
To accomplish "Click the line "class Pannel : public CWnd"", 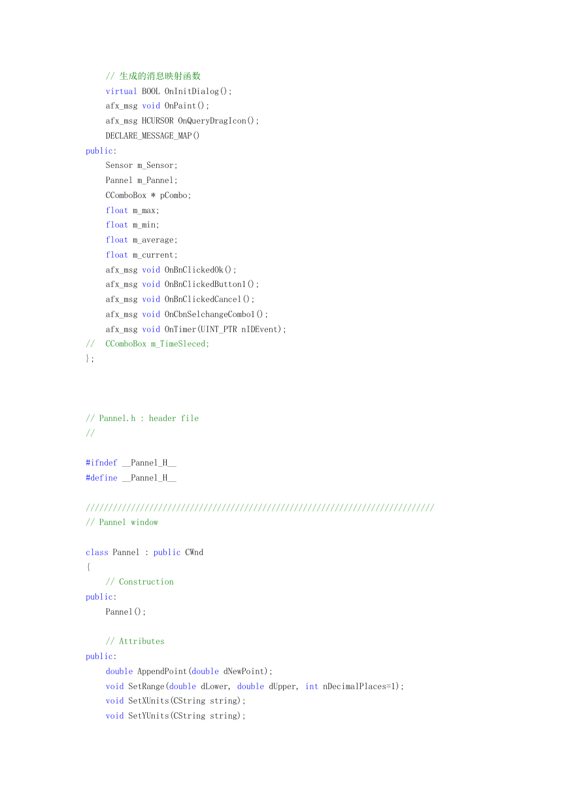I will tap(144, 553).
